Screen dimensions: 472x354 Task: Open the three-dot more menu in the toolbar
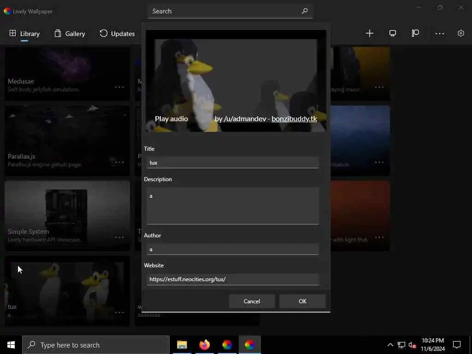click(x=440, y=33)
